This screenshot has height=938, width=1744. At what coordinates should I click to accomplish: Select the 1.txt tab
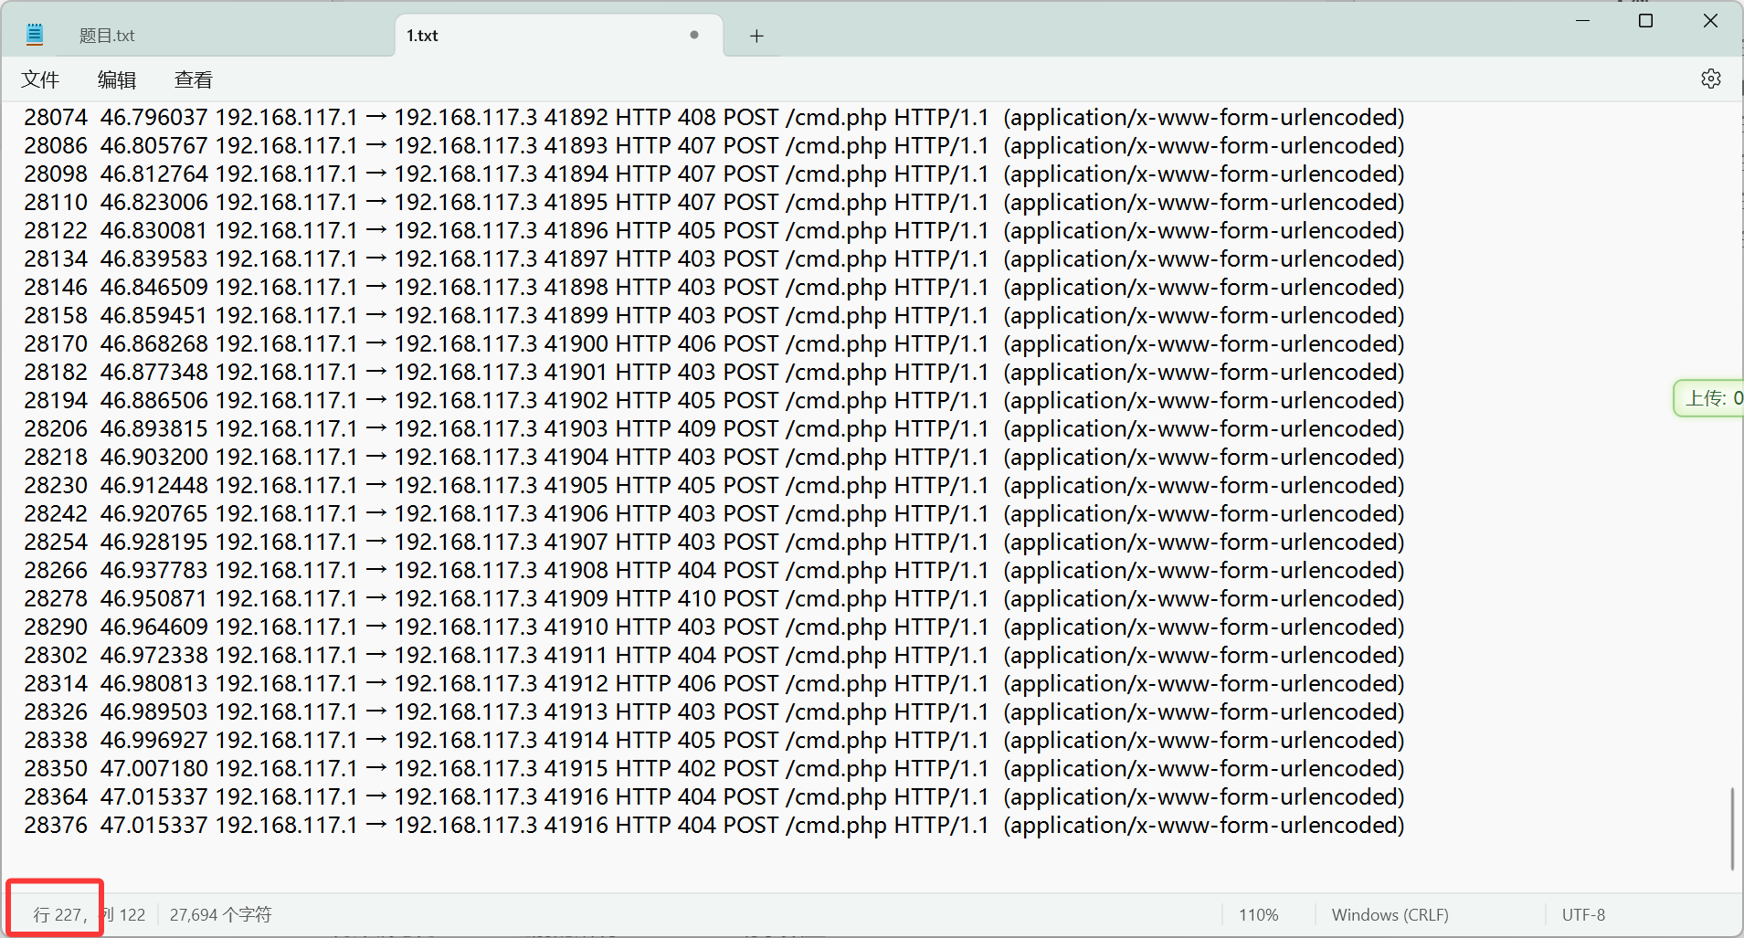click(x=423, y=36)
